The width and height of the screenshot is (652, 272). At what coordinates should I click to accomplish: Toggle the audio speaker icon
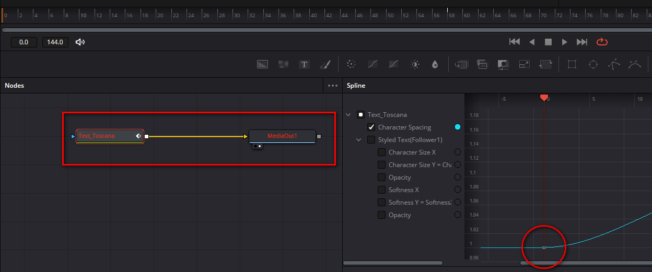(x=80, y=42)
